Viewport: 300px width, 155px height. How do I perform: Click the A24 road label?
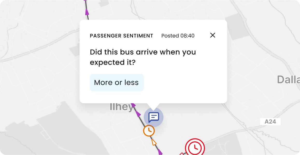click(270, 121)
